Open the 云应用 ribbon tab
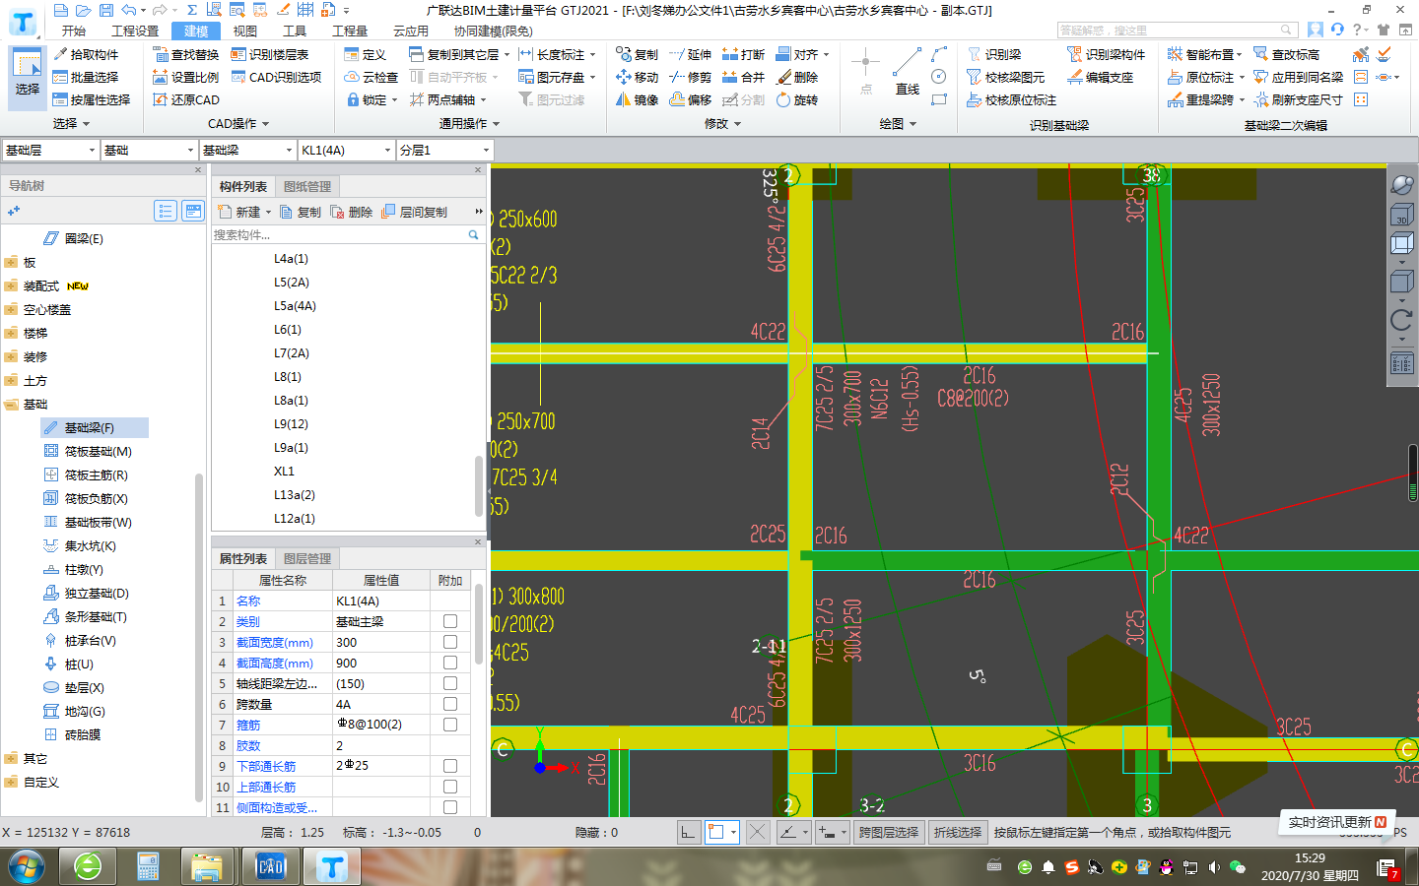 click(x=411, y=31)
